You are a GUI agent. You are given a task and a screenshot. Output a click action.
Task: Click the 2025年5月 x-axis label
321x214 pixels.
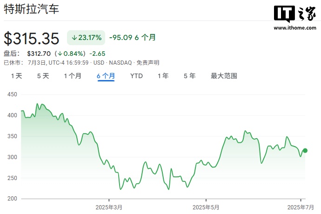point(206,207)
